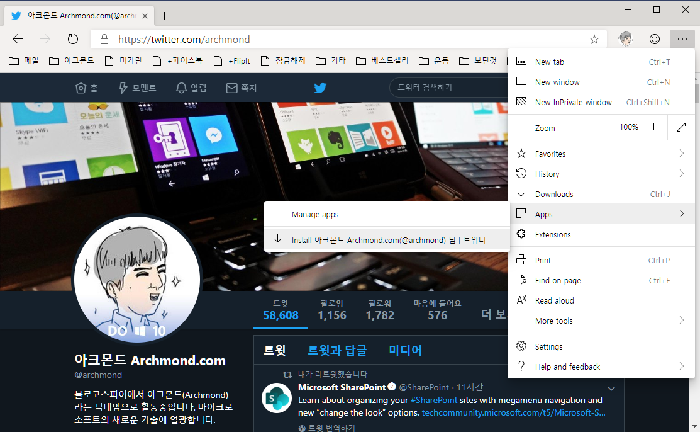Screen dimensions: 700x432
Task: Click the 트위터 검색하기 search box
Action: coord(448,88)
